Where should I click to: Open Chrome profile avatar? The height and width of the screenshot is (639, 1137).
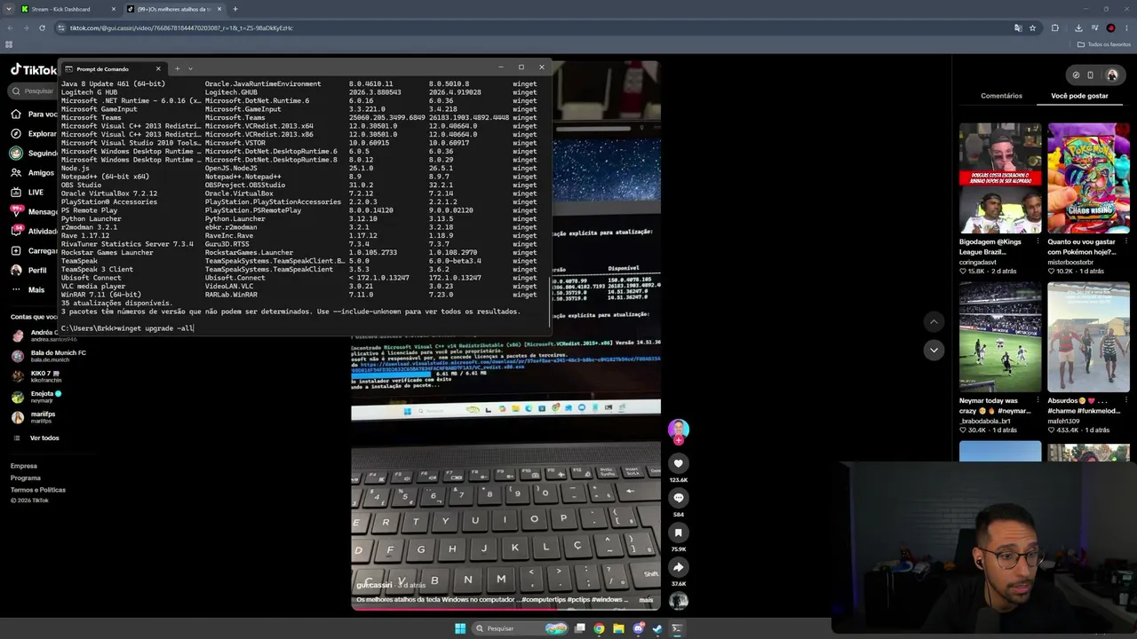pos(1110,28)
